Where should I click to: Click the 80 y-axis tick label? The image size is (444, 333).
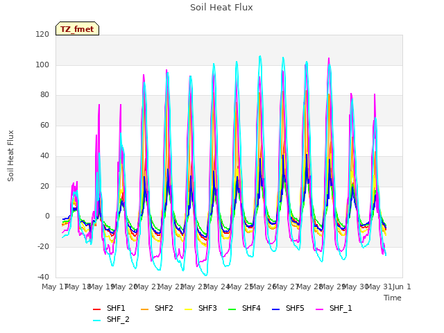pos(44,95)
